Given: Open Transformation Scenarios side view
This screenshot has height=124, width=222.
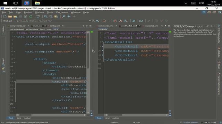Looking at the screenshot, I should click(x=219, y=83).
